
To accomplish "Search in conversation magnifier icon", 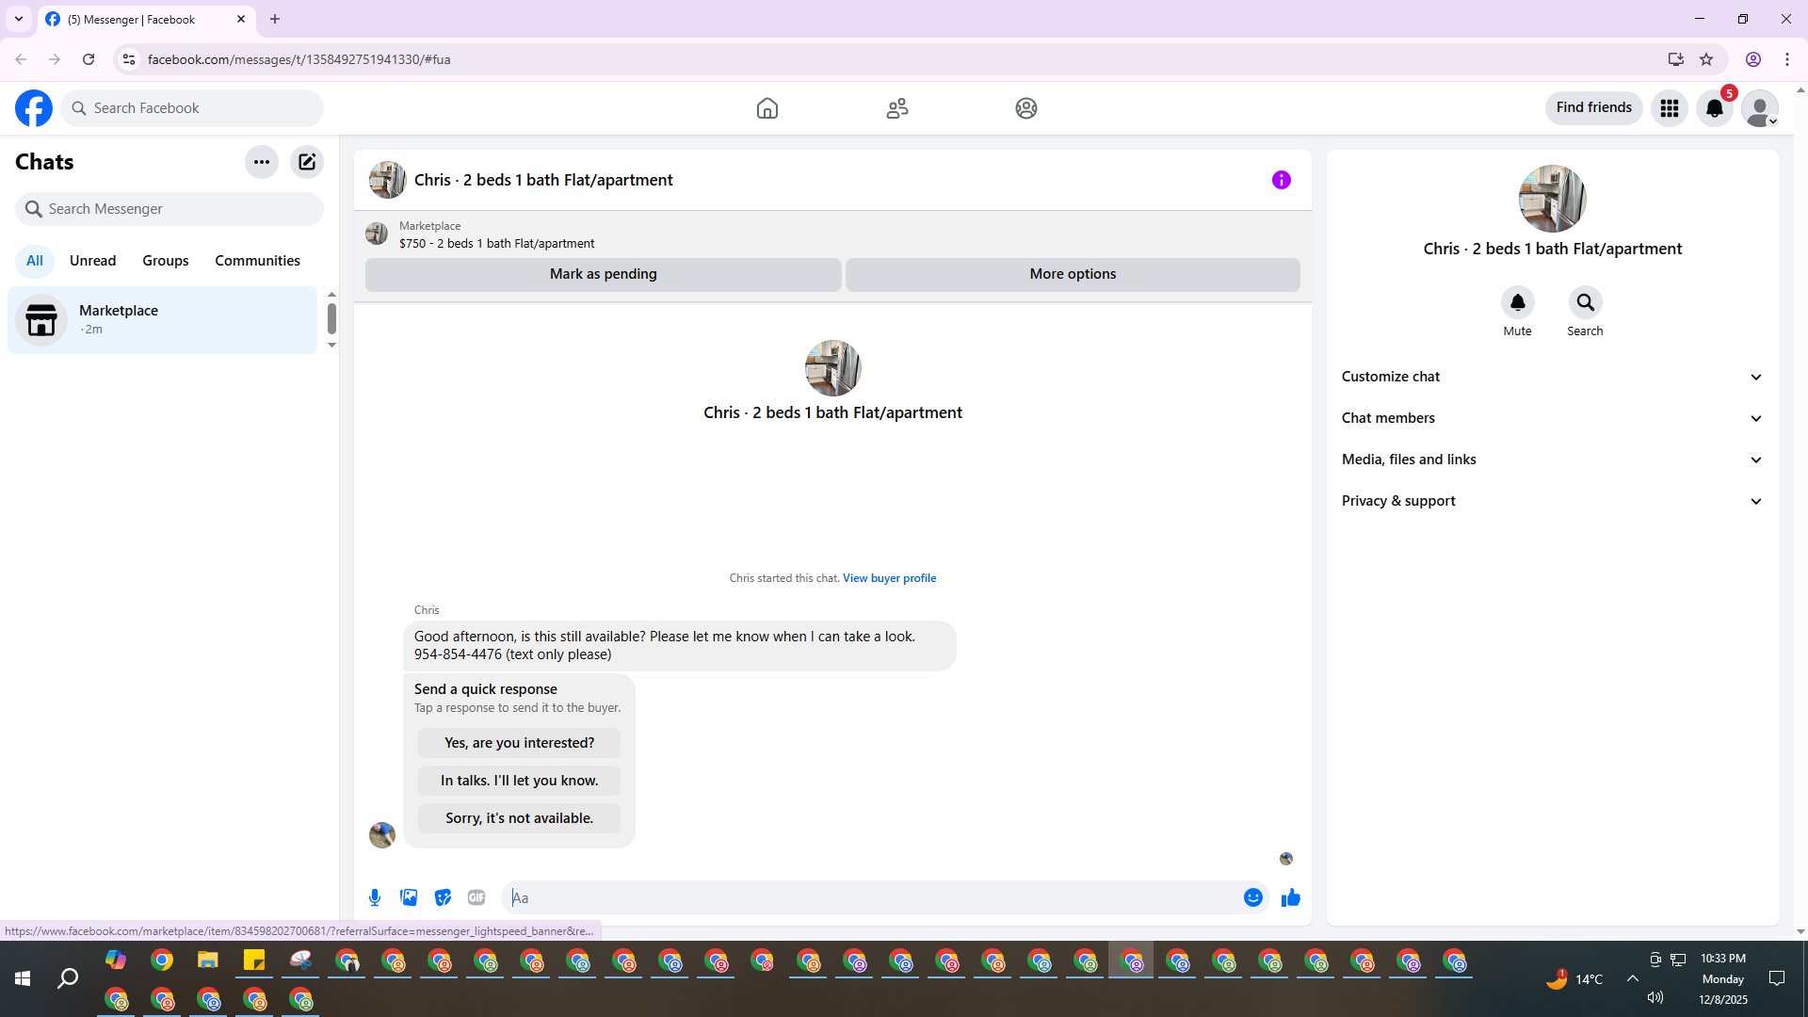I will tap(1586, 302).
